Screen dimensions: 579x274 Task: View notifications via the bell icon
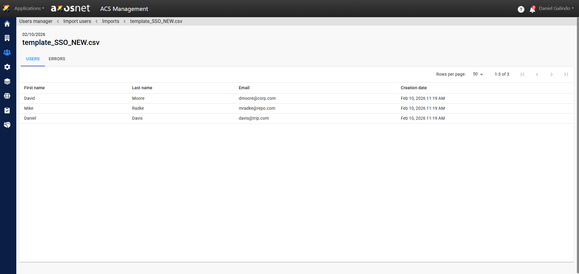tap(532, 10)
